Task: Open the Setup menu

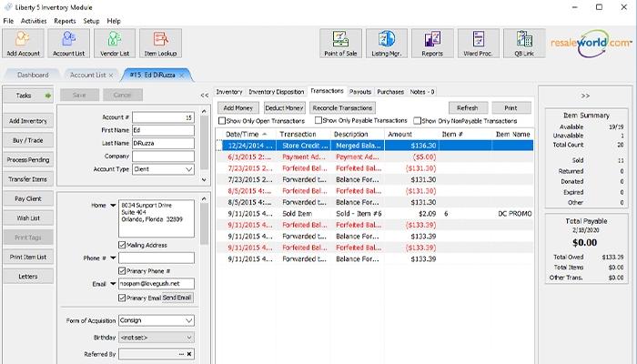Action: coord(91,21)
